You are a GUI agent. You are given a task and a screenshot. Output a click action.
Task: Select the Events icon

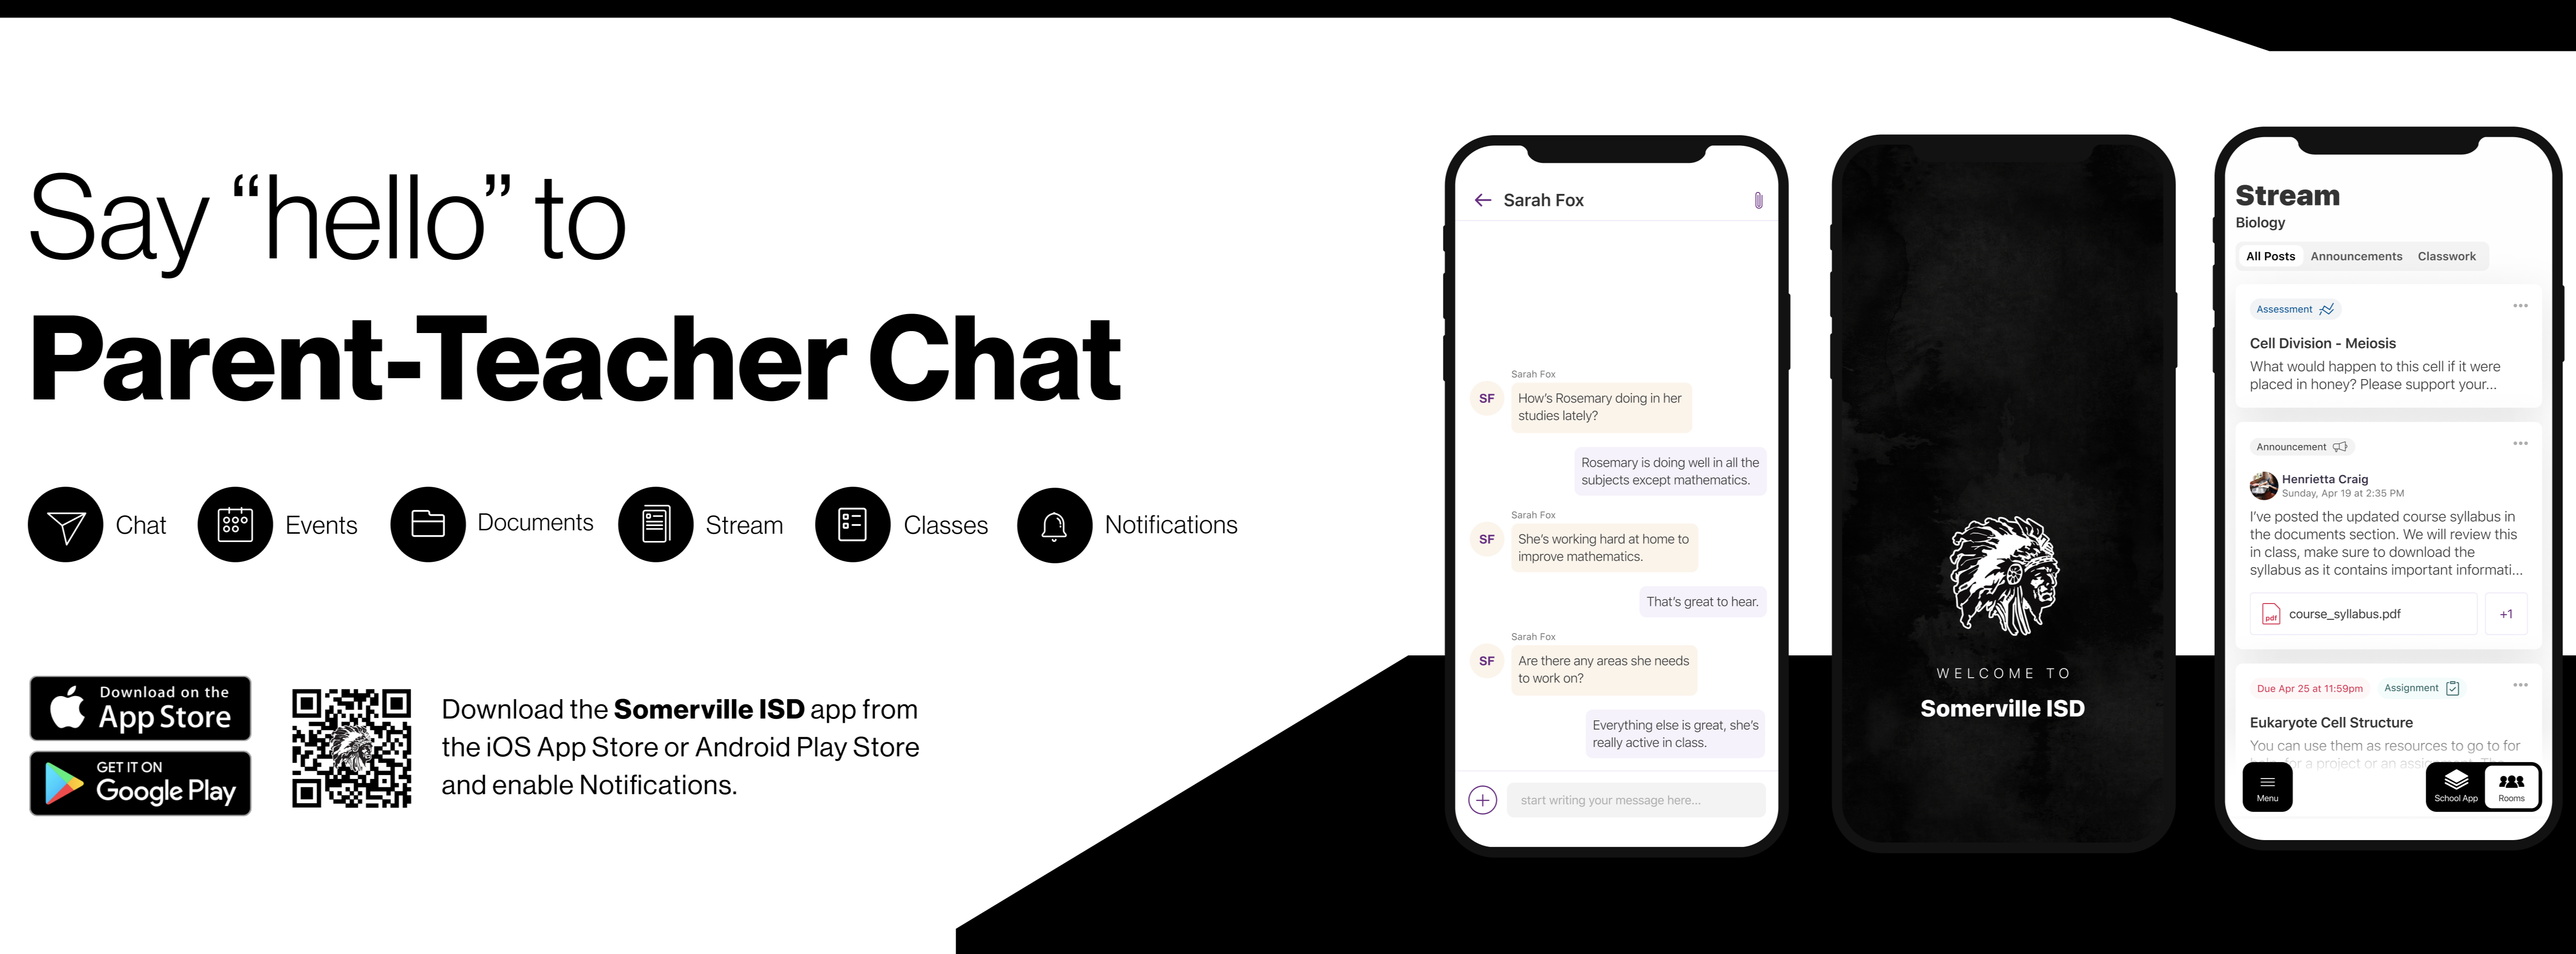tap(230, 524)
